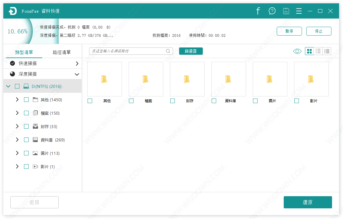Click the 深度掃描 progress pie icon

click(x=12, y=74)
